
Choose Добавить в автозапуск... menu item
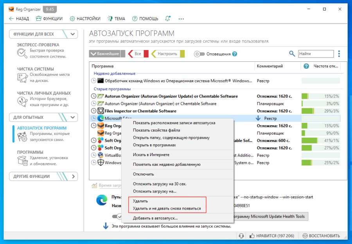click(155, 218)
